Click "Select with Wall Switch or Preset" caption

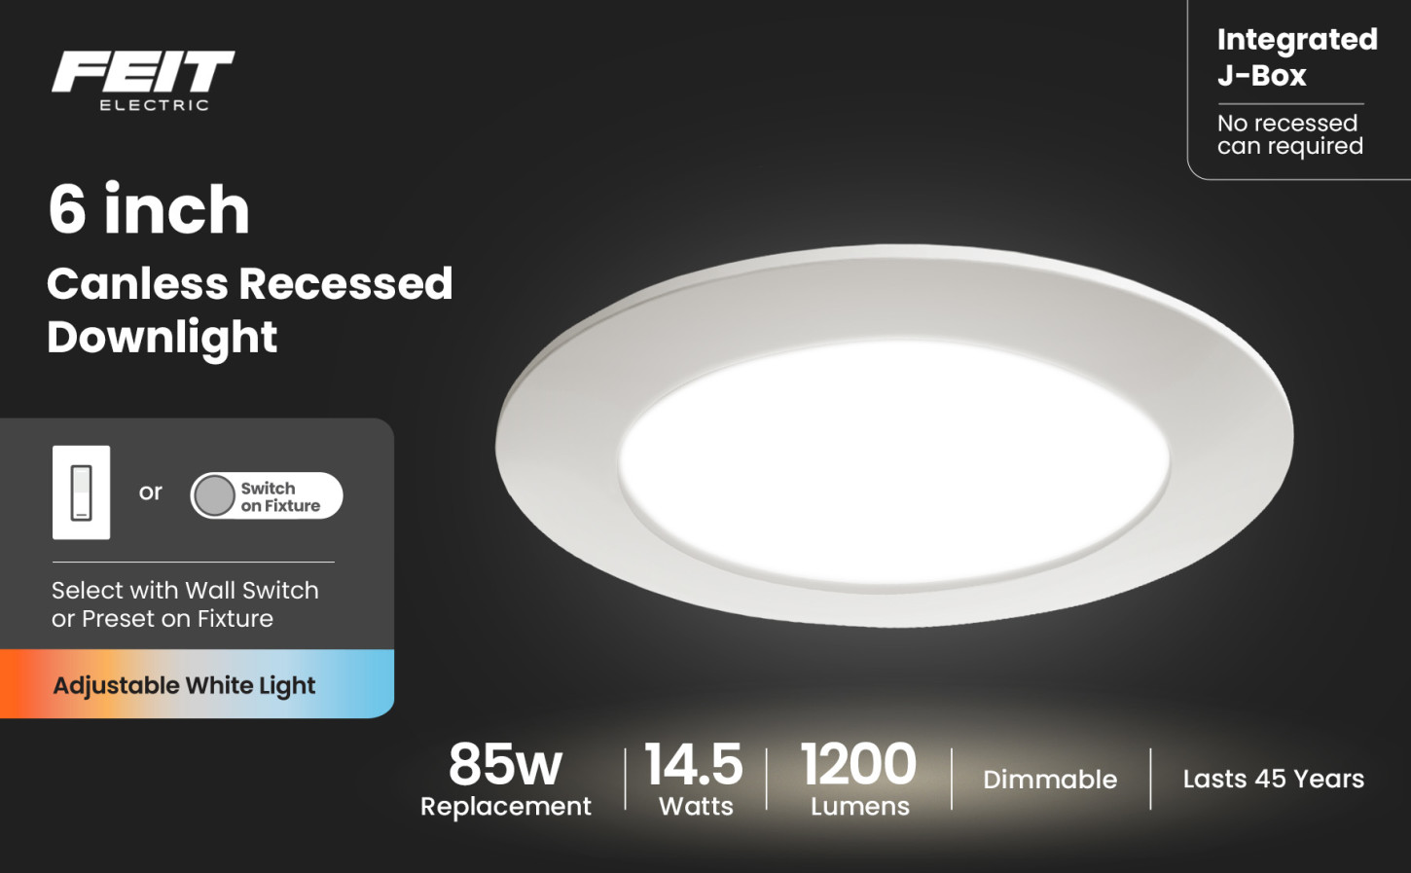point(185,604)
